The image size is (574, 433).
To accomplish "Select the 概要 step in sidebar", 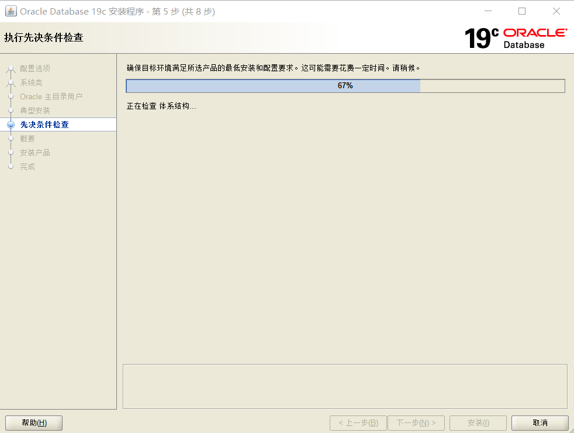I will point(27,138).
